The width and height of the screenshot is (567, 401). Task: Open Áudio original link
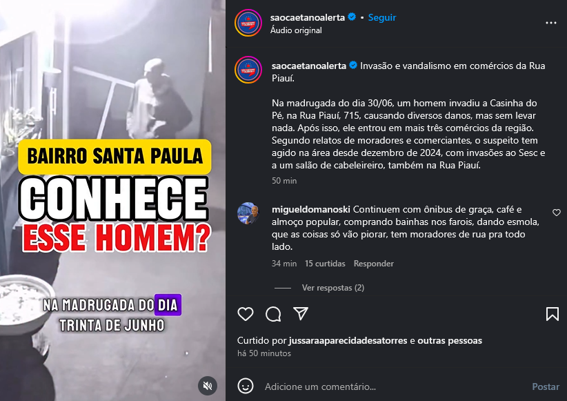click(296, 30)
